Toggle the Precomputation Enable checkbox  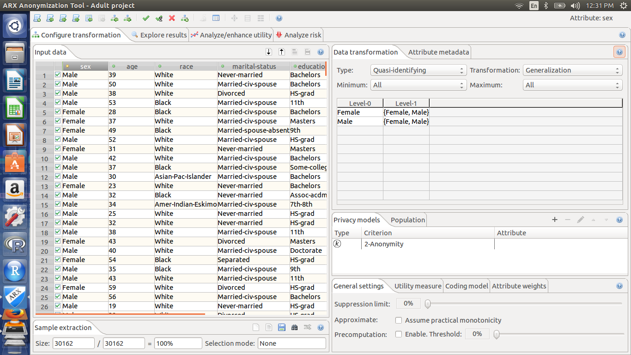click(399, 334)
